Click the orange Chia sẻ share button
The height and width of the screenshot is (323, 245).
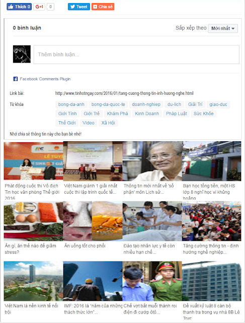(x=103, y=7)
